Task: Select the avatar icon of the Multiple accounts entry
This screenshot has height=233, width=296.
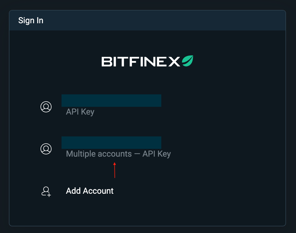Action: [x=46, y=149]
